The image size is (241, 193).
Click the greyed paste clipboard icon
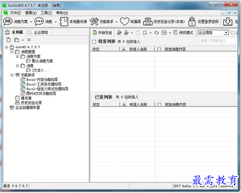click(138, 33)
